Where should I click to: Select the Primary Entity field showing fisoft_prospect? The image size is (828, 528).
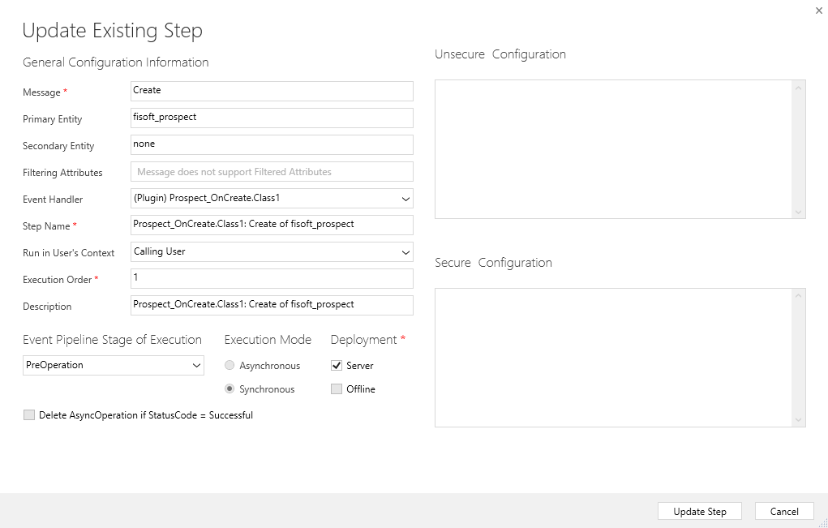coord(272,118)
